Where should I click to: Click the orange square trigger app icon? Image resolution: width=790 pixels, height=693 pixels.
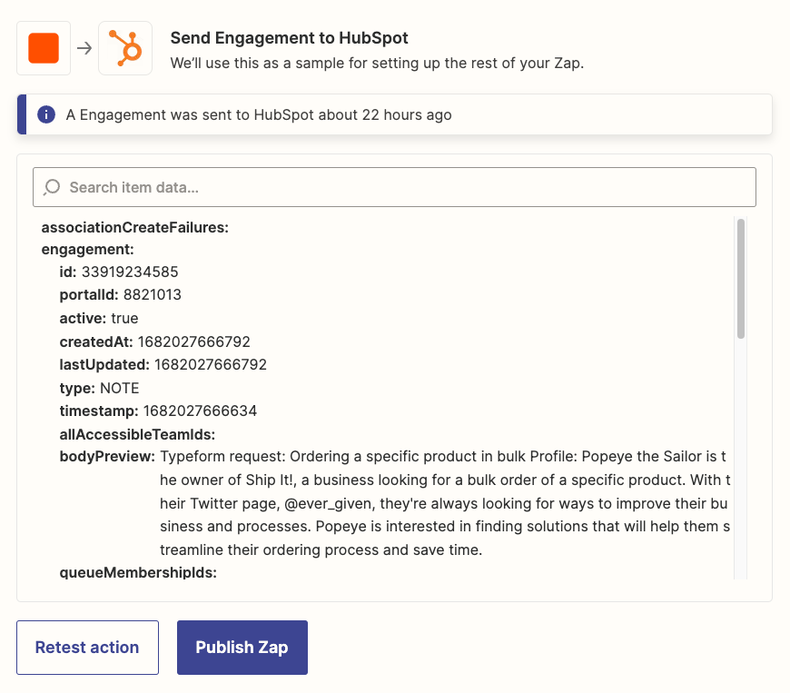(x=44, y=48)
